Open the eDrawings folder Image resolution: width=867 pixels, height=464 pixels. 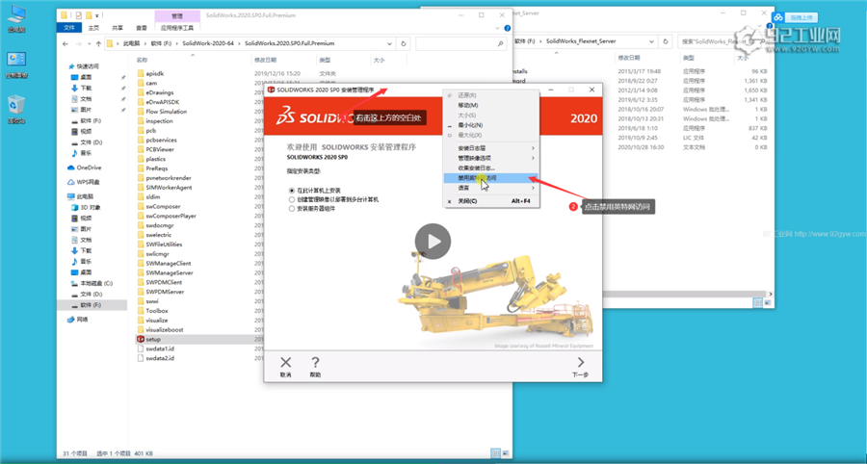coord(160,92)
